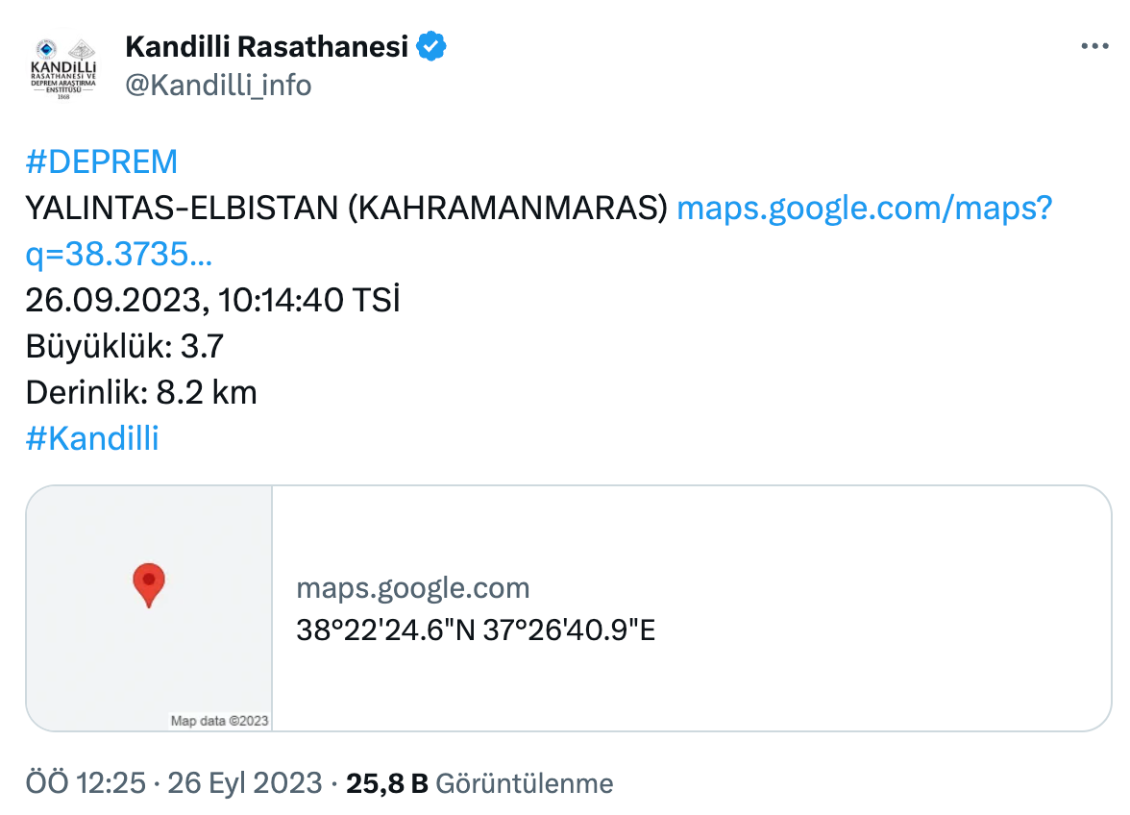The image size is (1130, 815).
Task: Click the YALINTAS-ELBISTAN (KAHRAMANMARAS) location text
Action: (x=347, y=209)
